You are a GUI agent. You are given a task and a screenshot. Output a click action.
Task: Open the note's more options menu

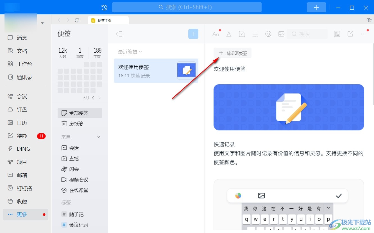point(363,34)
